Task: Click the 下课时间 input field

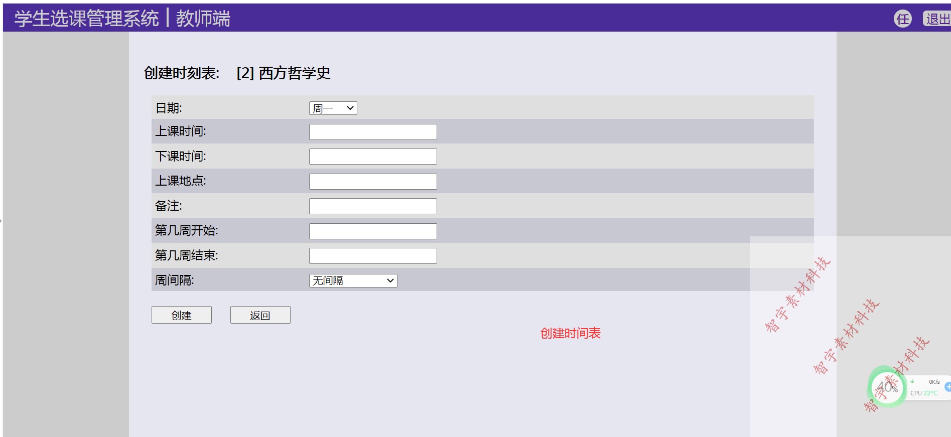Action: click(373, 157)
